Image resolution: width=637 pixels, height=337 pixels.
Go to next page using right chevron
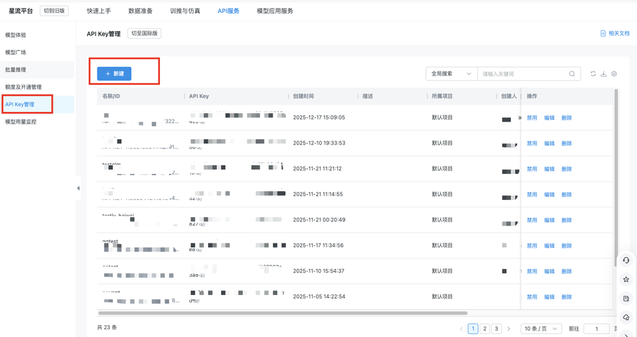point(509,329)
